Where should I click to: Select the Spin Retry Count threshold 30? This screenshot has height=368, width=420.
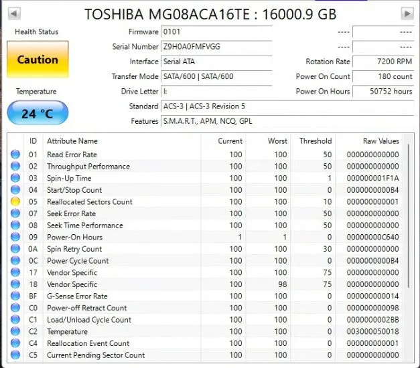click(x=327, y=249)
